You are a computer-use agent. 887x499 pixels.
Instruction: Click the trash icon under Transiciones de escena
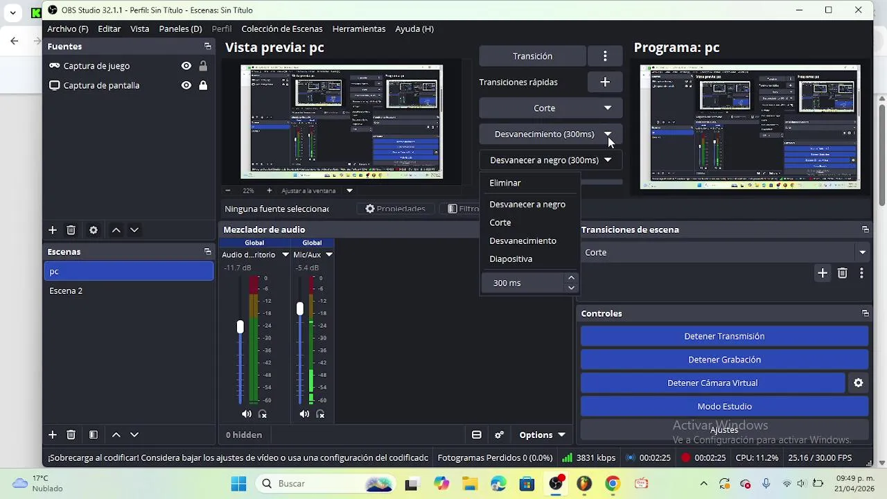(x=842, y=273)
